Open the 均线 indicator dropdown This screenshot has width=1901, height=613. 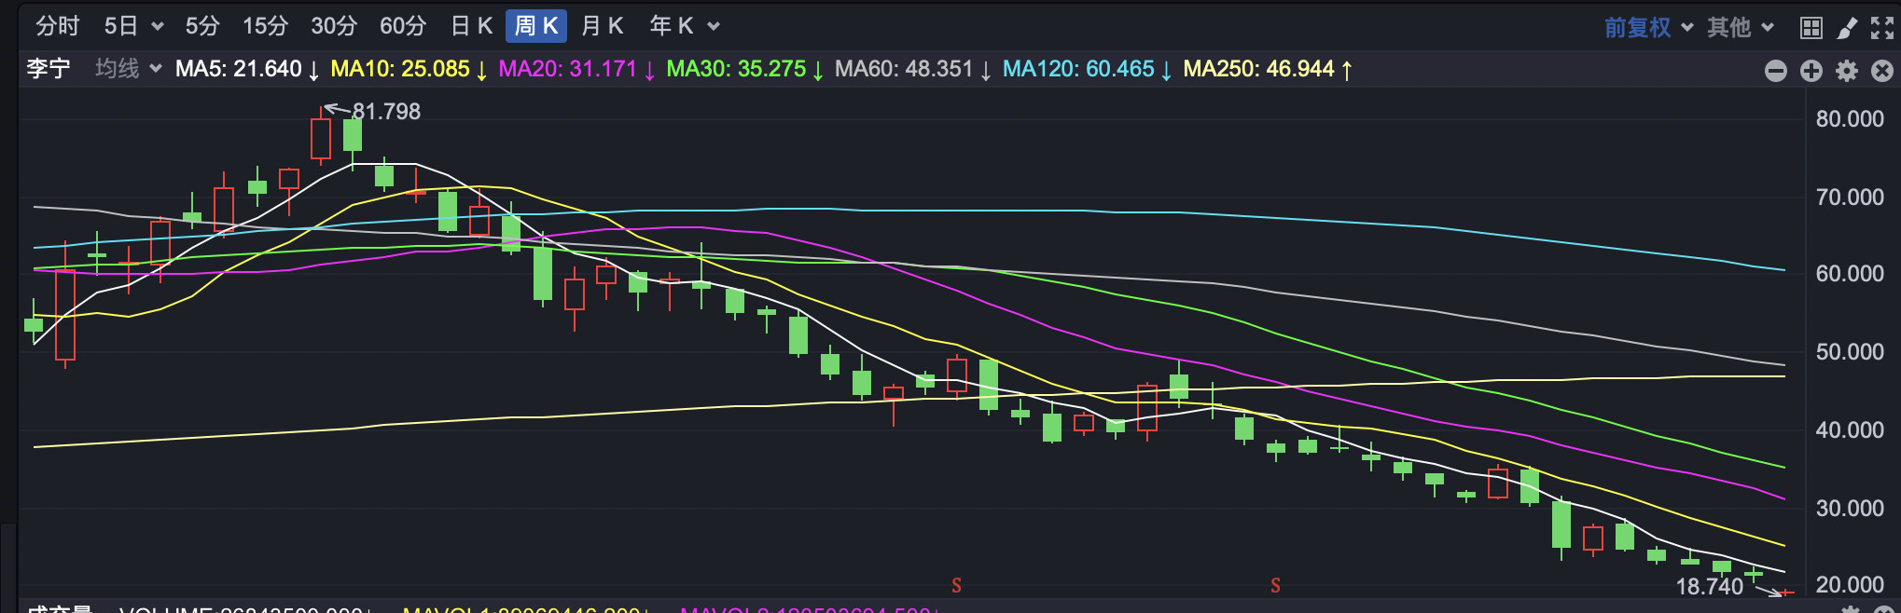(x=129, y=69)
